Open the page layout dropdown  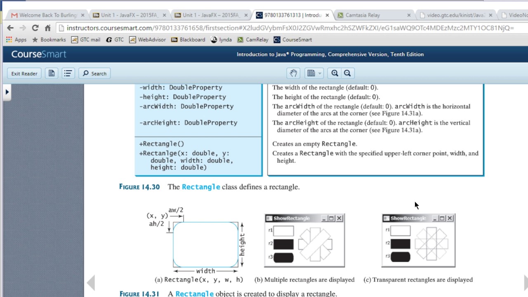click(x=314, y=73)
